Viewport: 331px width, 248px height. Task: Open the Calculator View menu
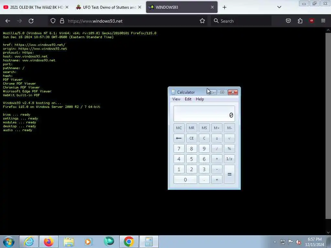[x=176, y=99]
